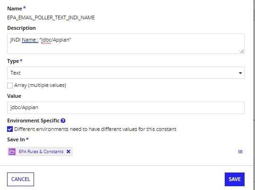Click the Save In field empty area
Screen dimensions: 255x190
click(x=155, y=152)
